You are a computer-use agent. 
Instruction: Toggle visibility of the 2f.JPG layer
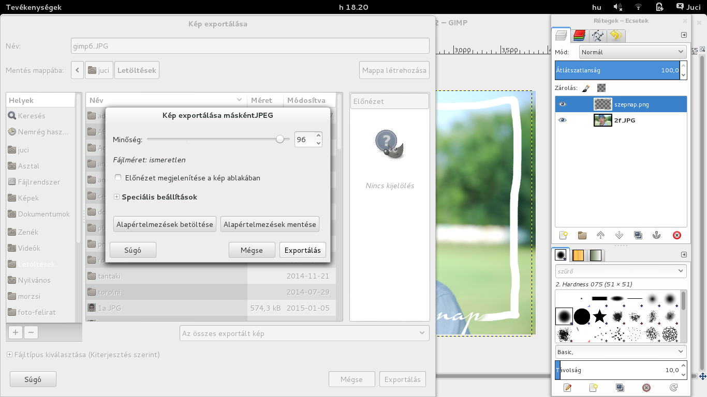pyautogui.click(x=563, y=120)
